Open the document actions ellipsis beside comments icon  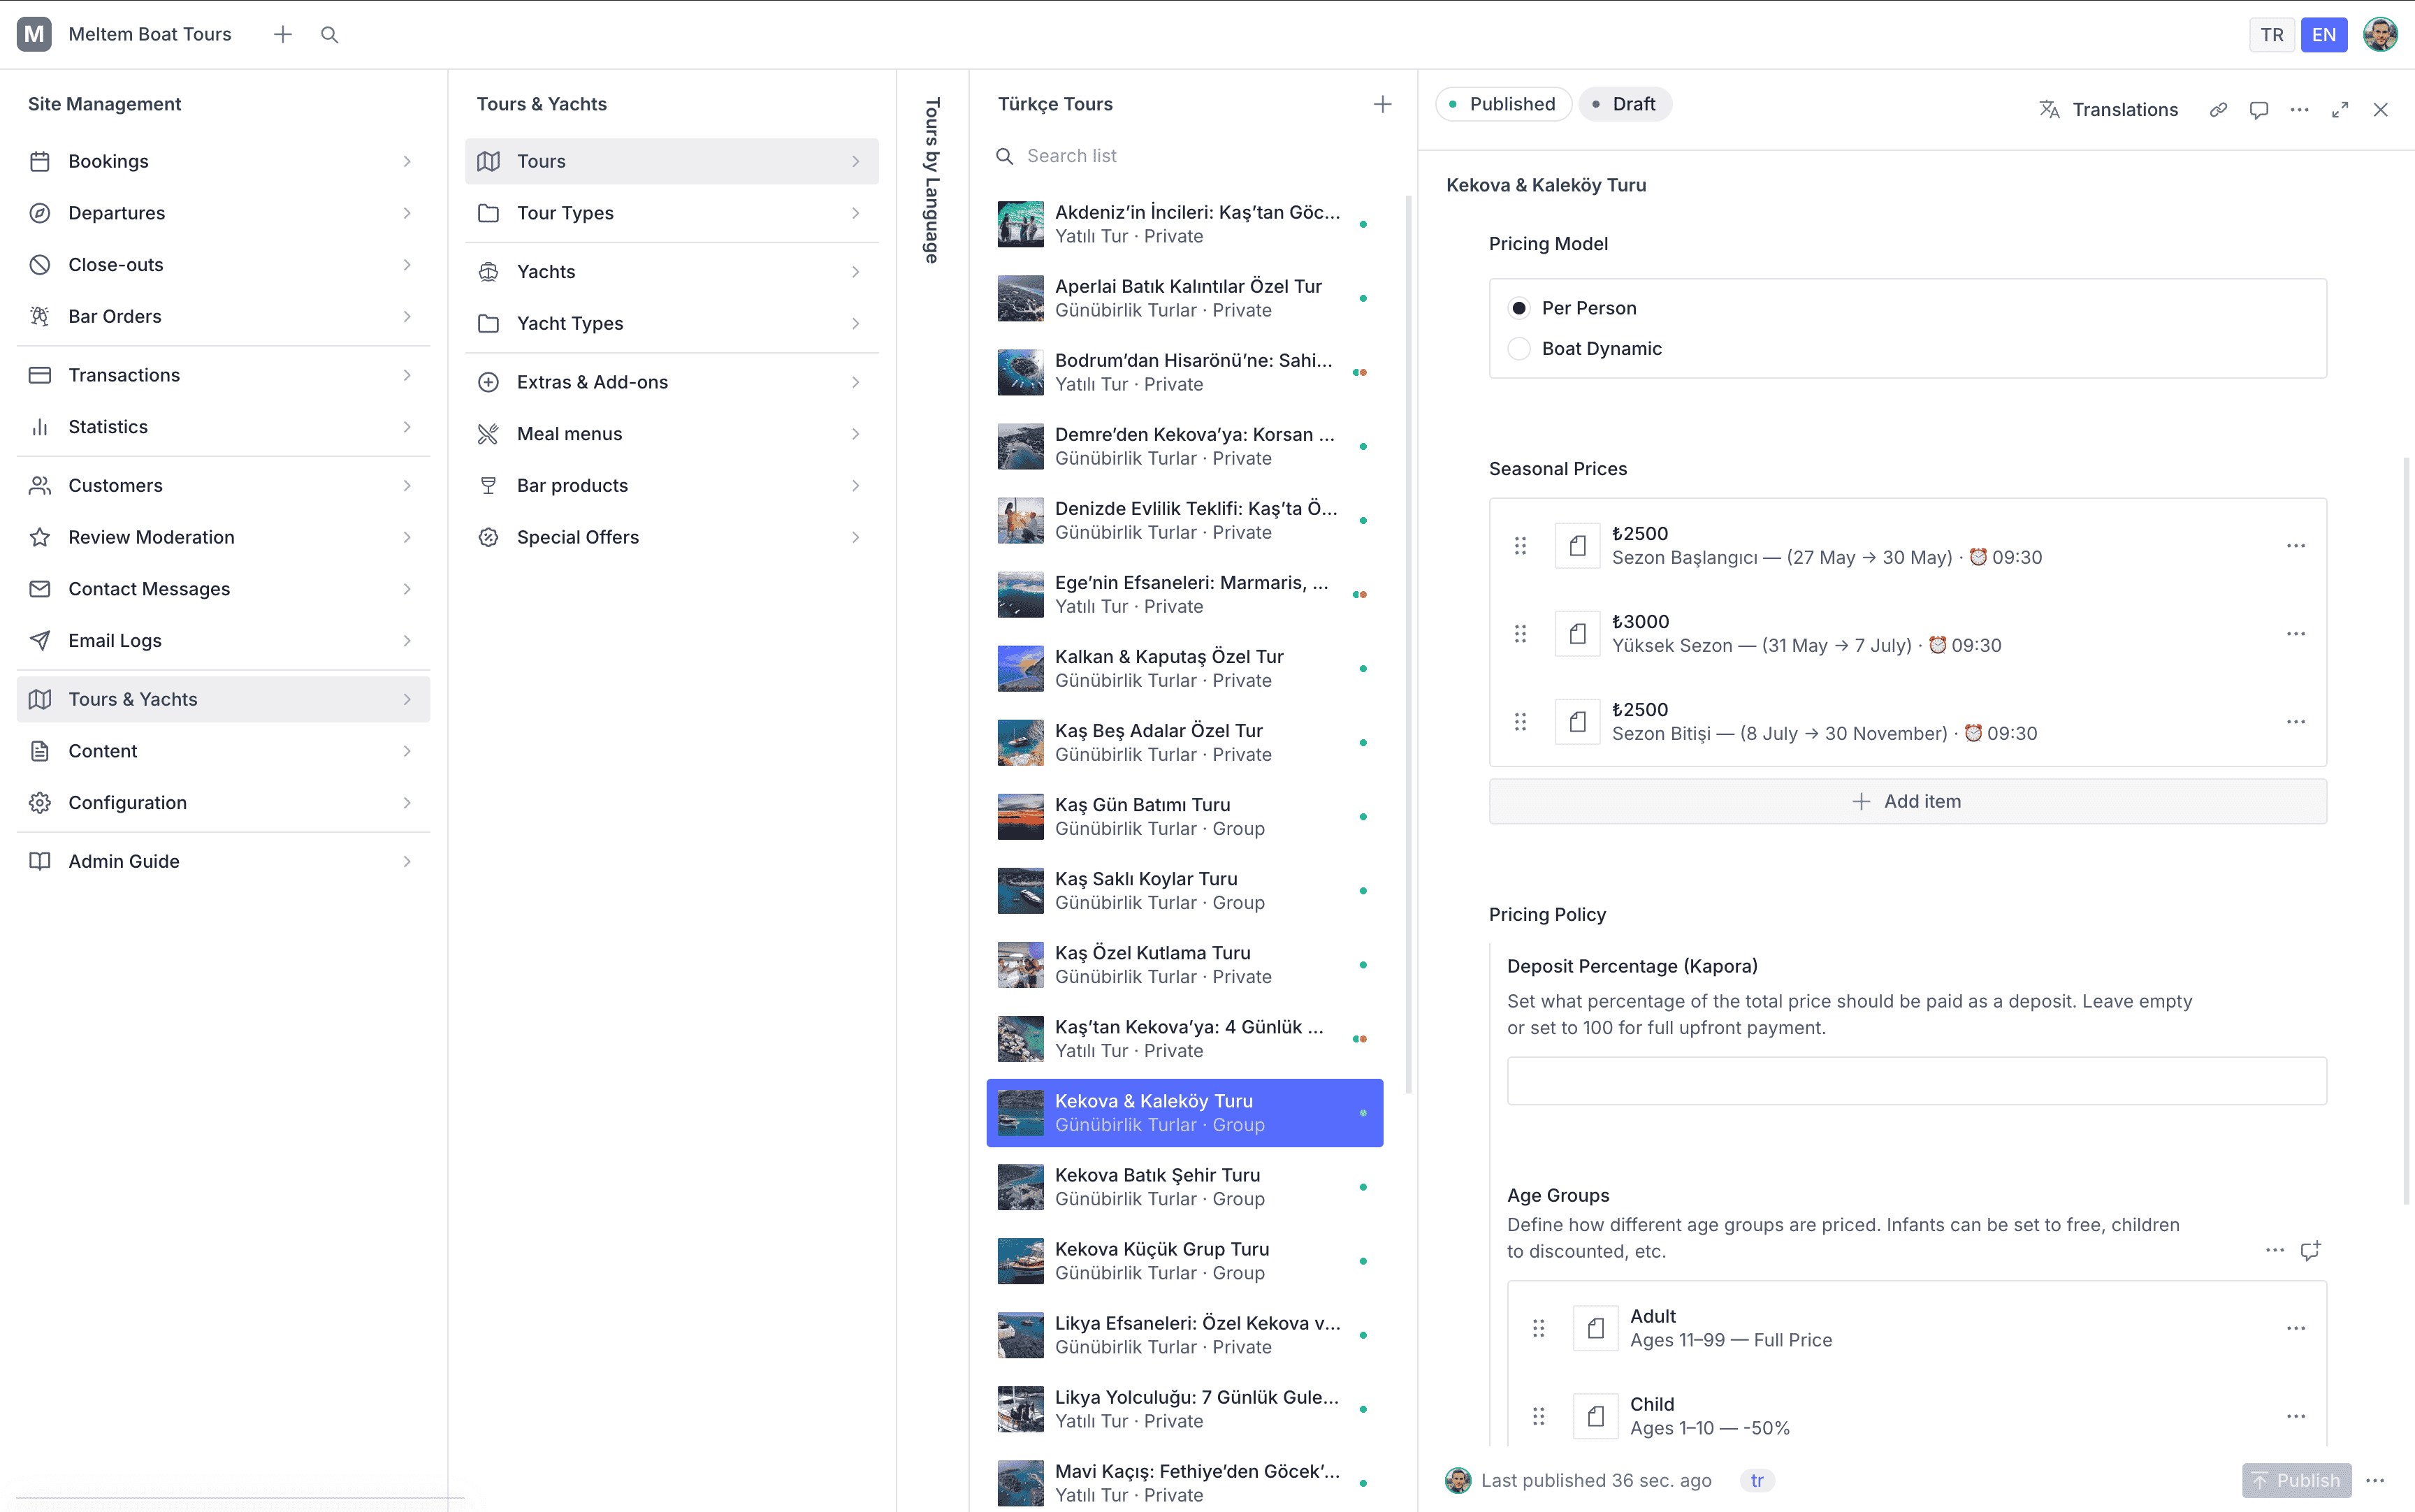coord(2299,109)
